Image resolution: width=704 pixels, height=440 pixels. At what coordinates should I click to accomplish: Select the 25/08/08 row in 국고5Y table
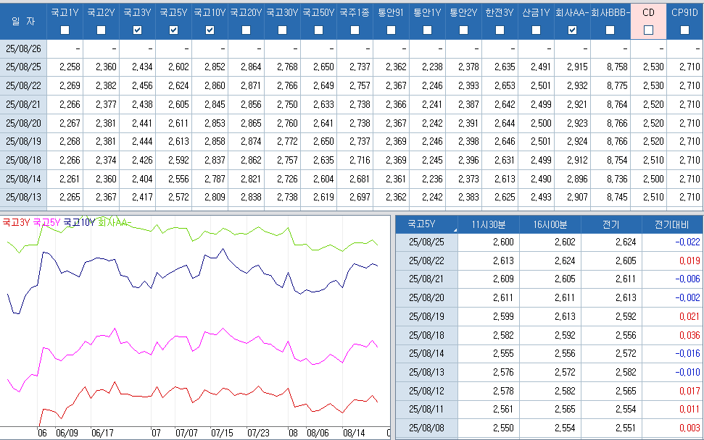[x=427, y=428]
